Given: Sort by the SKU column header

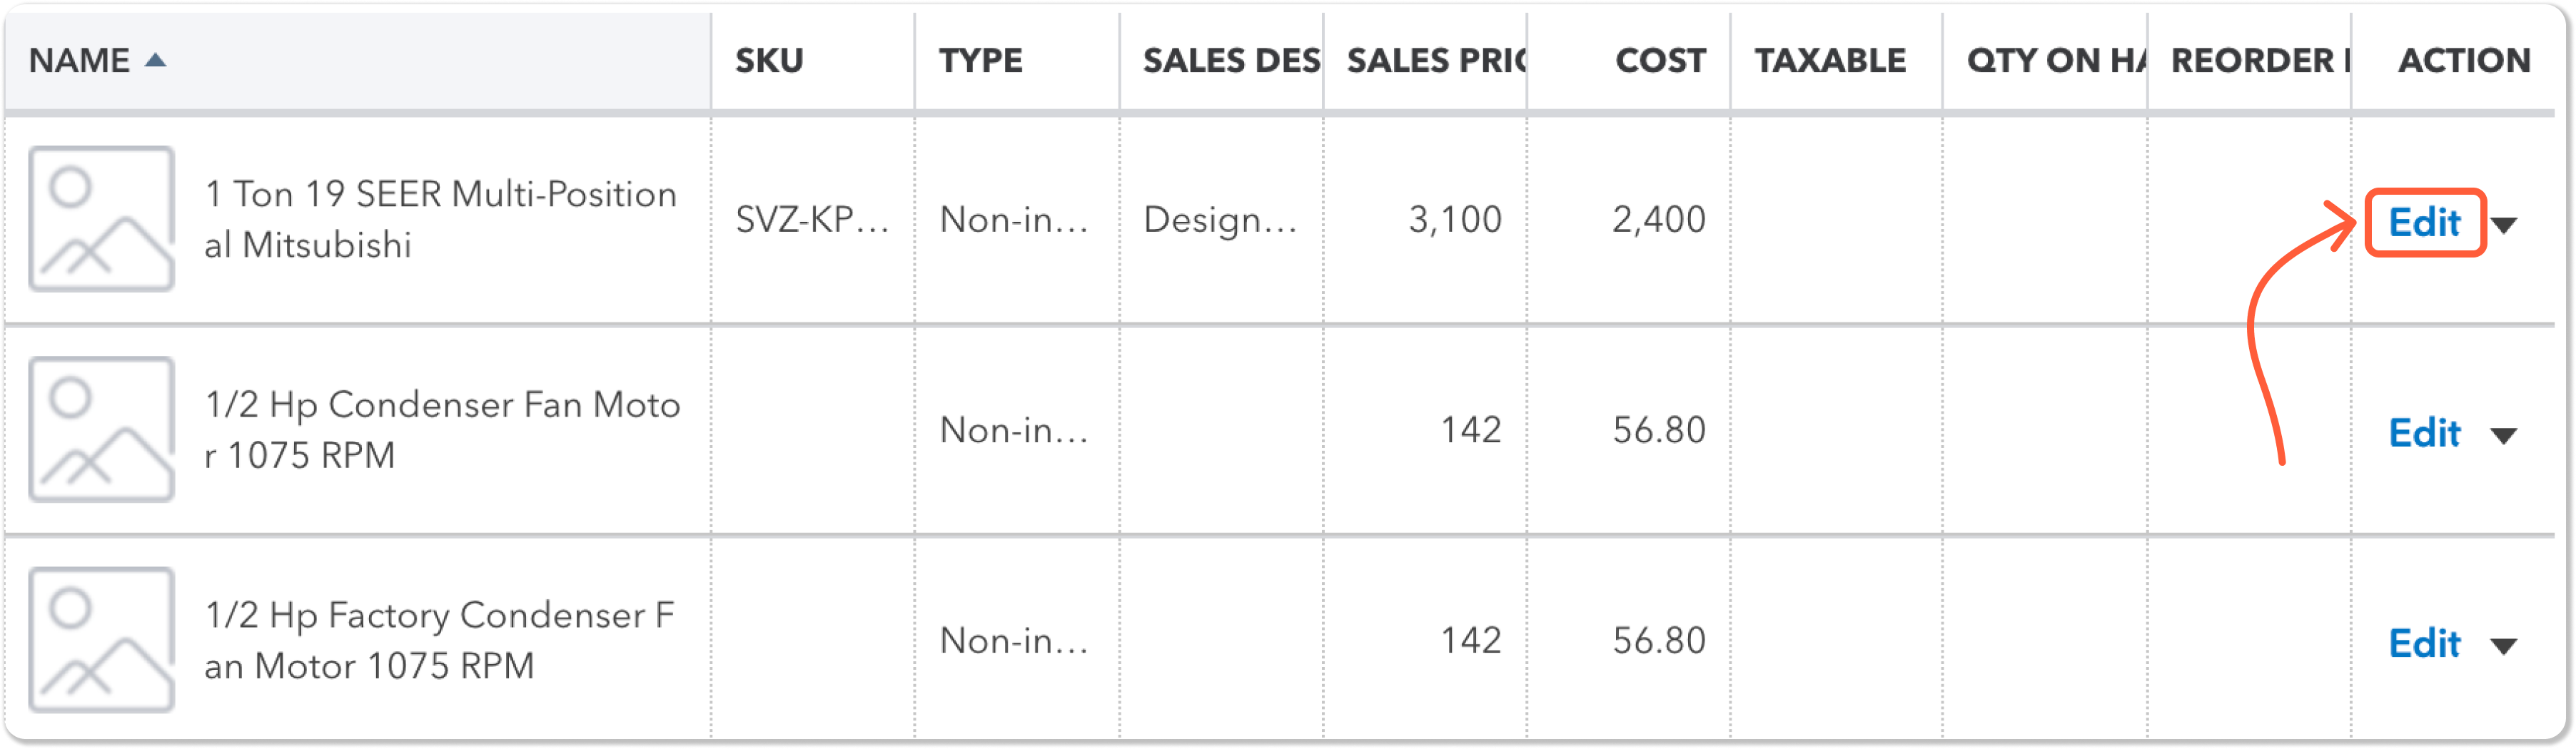Looking at the screenshot, I should (x=769, y=60).
